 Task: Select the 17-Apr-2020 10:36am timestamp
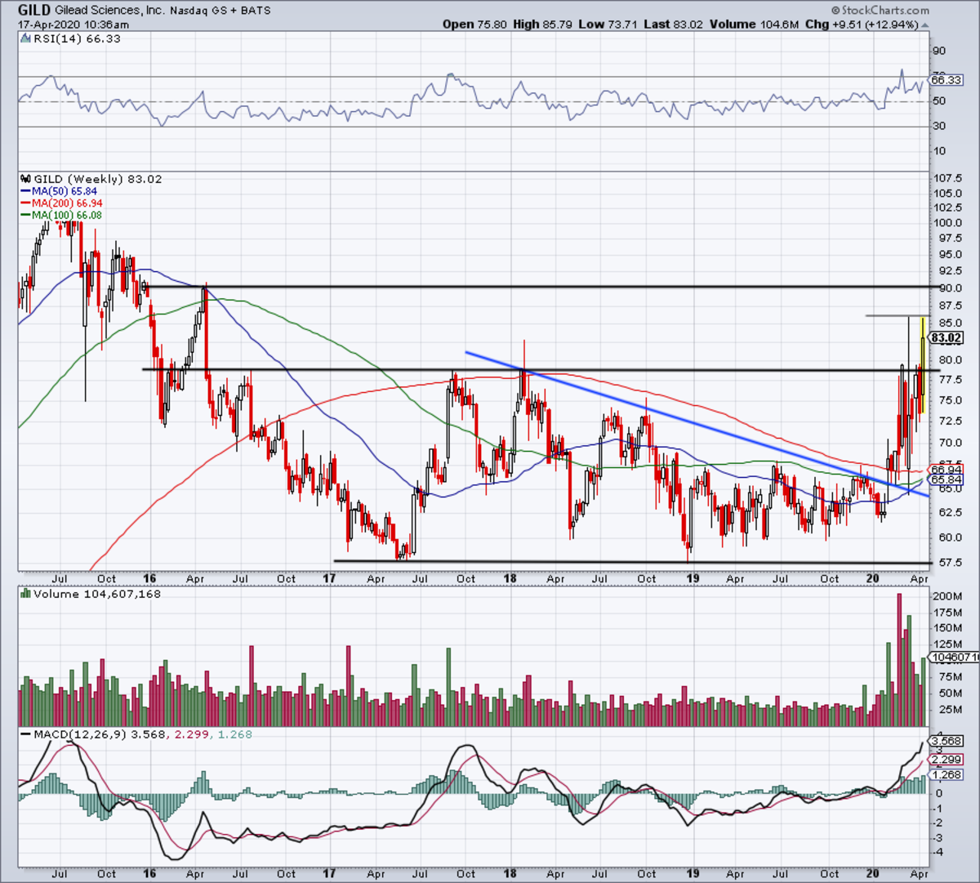click(x=72, y=25)
